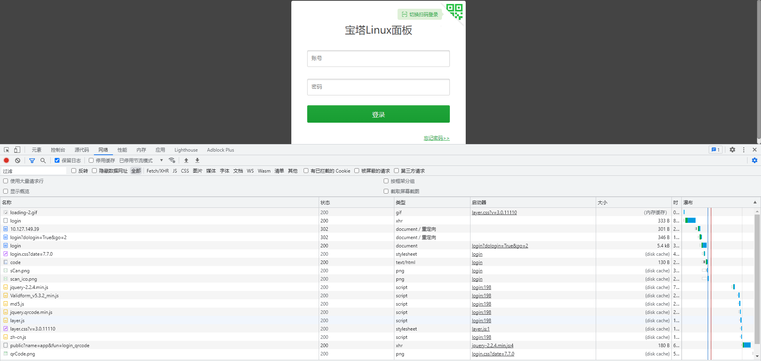Click the 密码 input field
761x361 pixels.
(x=378, y=87)
